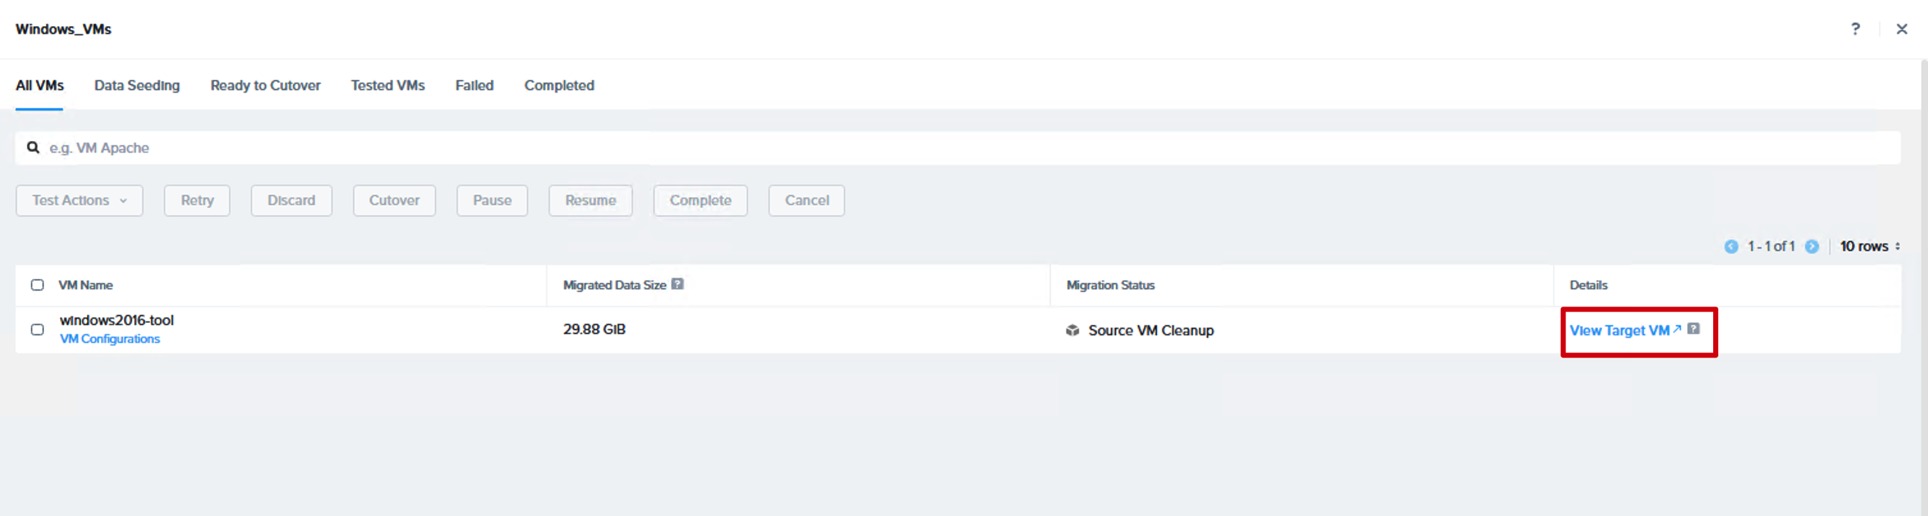
Task: Go to previous page arrow
Action: [x=1731, y=247]
